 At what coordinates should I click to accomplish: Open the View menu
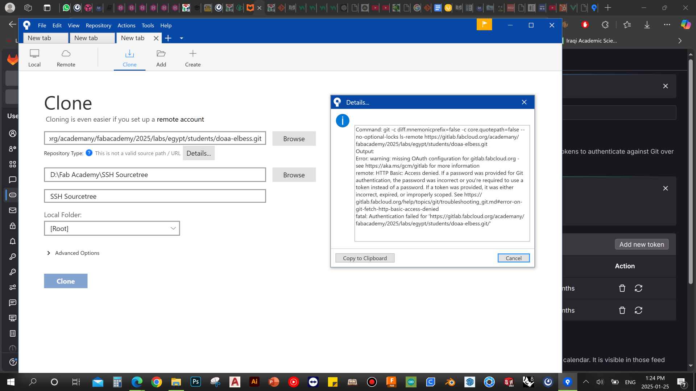[x=74, y=25]
